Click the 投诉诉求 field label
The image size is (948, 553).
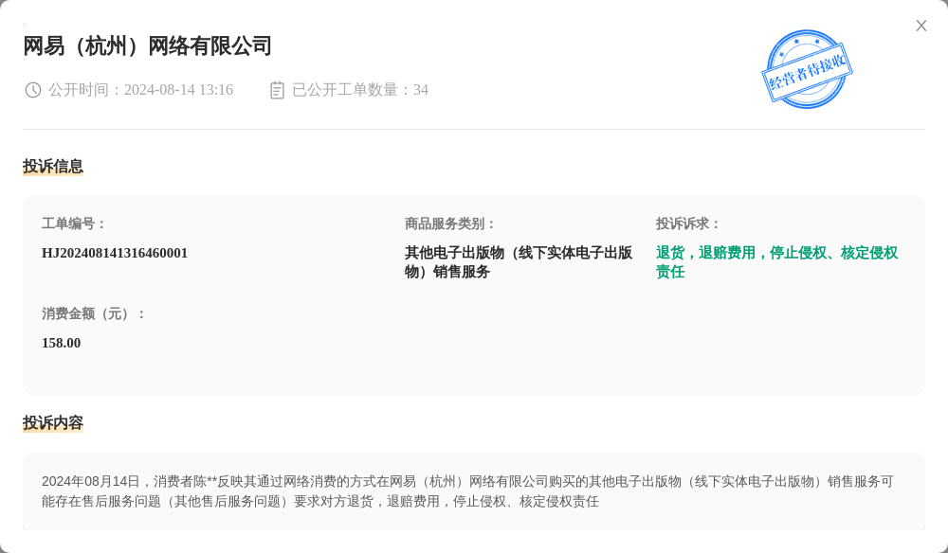[x=688, y=224]
